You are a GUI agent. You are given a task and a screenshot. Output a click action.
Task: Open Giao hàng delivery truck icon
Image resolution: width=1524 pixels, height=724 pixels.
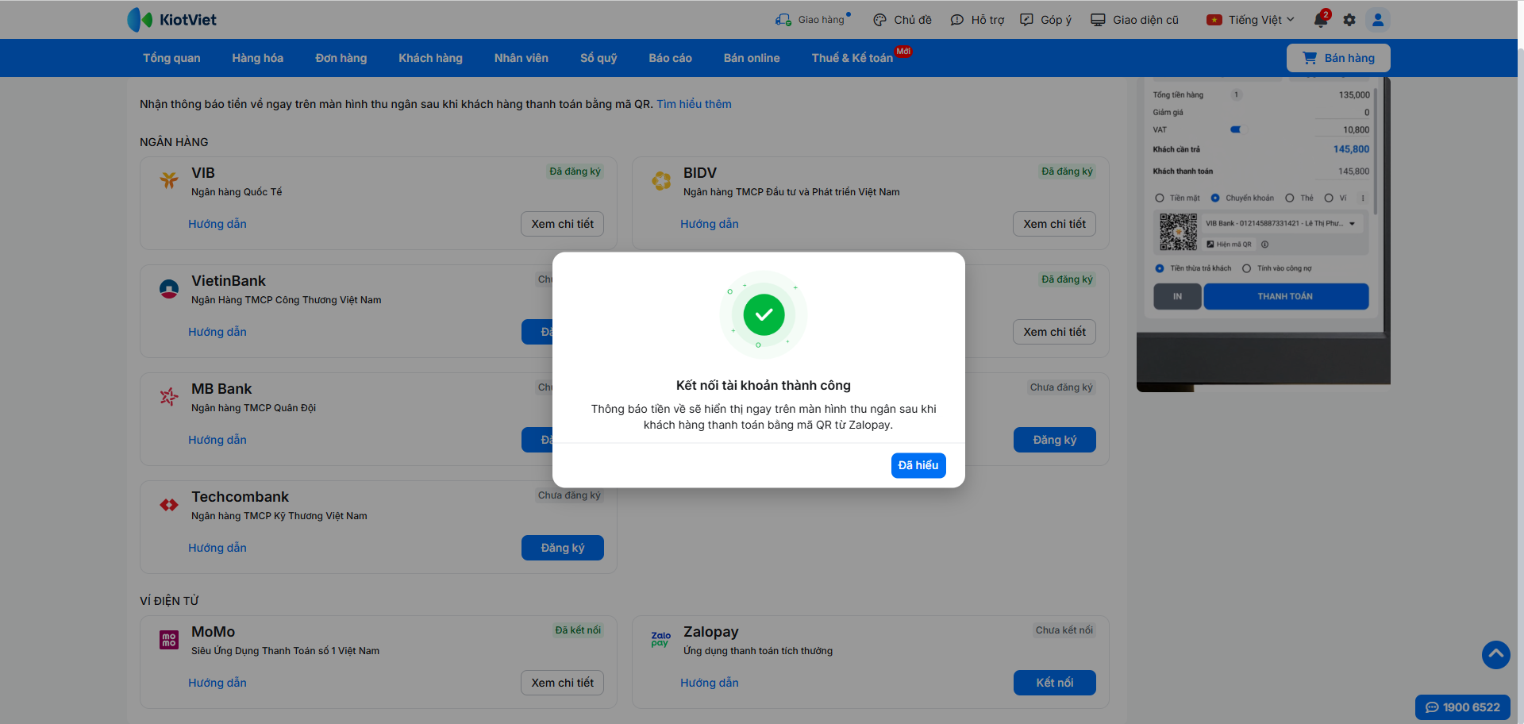783,20
